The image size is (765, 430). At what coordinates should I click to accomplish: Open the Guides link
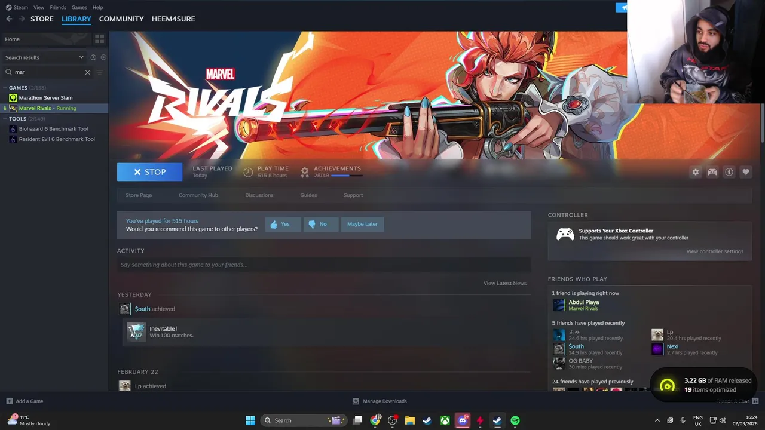(x=308, y=195)
